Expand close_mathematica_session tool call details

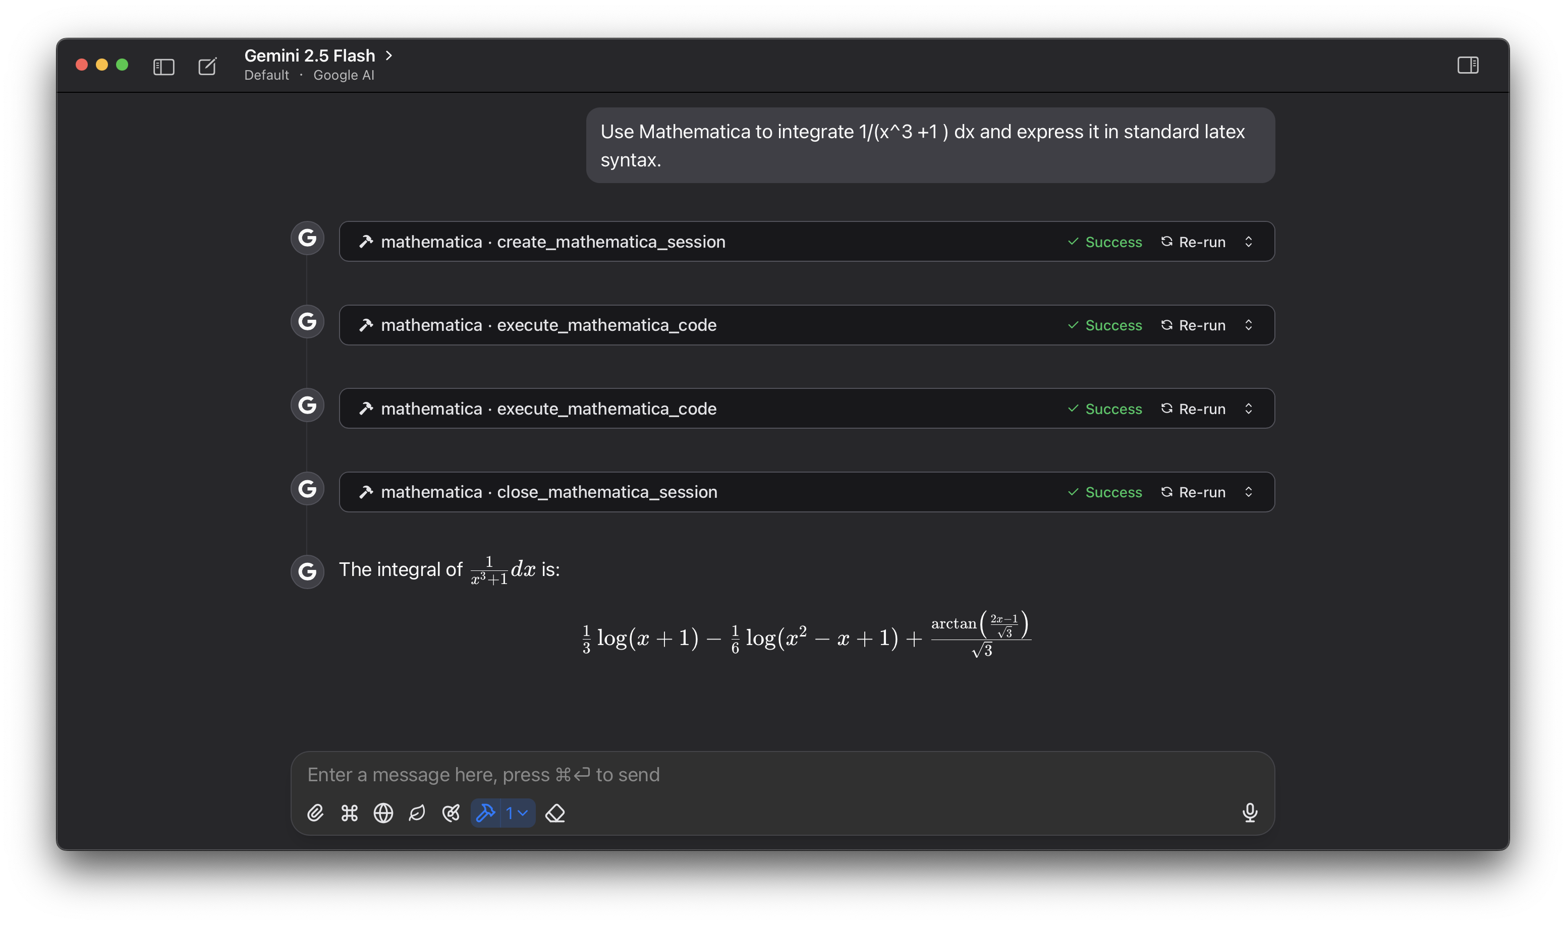(1248, 492)
